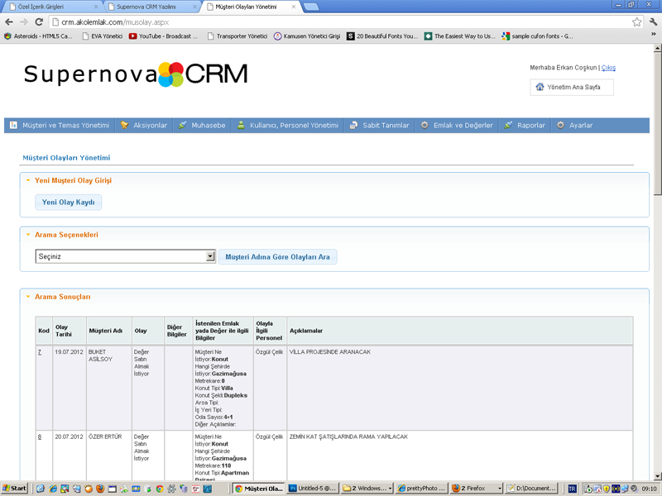Image resolution: width=662 pixels, height=496 pixels.
Task: Select the ÖZER ERTÜR customer cell
Action: 109,455
